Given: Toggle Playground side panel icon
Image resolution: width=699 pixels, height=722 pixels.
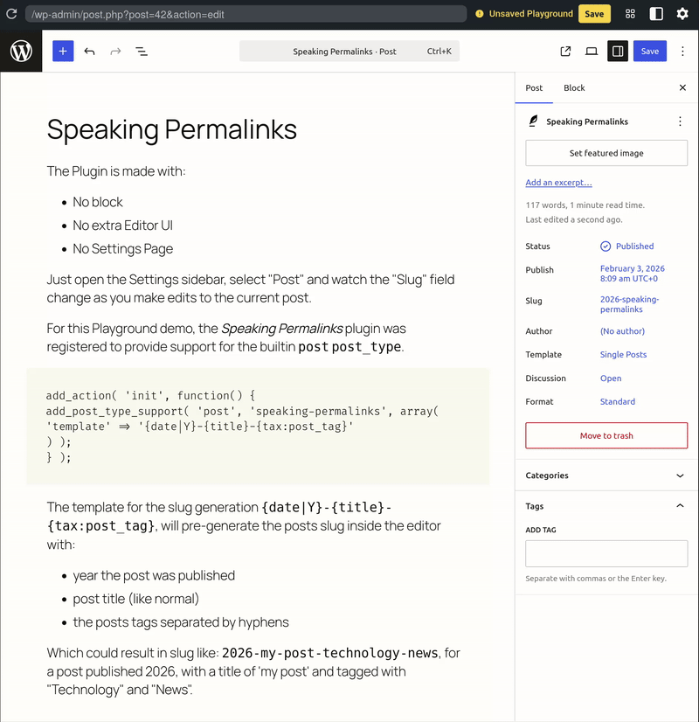Looking at the screenshot, I should point(656,14).
